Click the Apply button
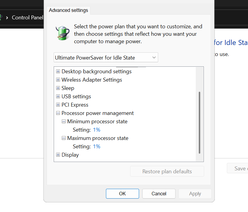 pos(195,194)
